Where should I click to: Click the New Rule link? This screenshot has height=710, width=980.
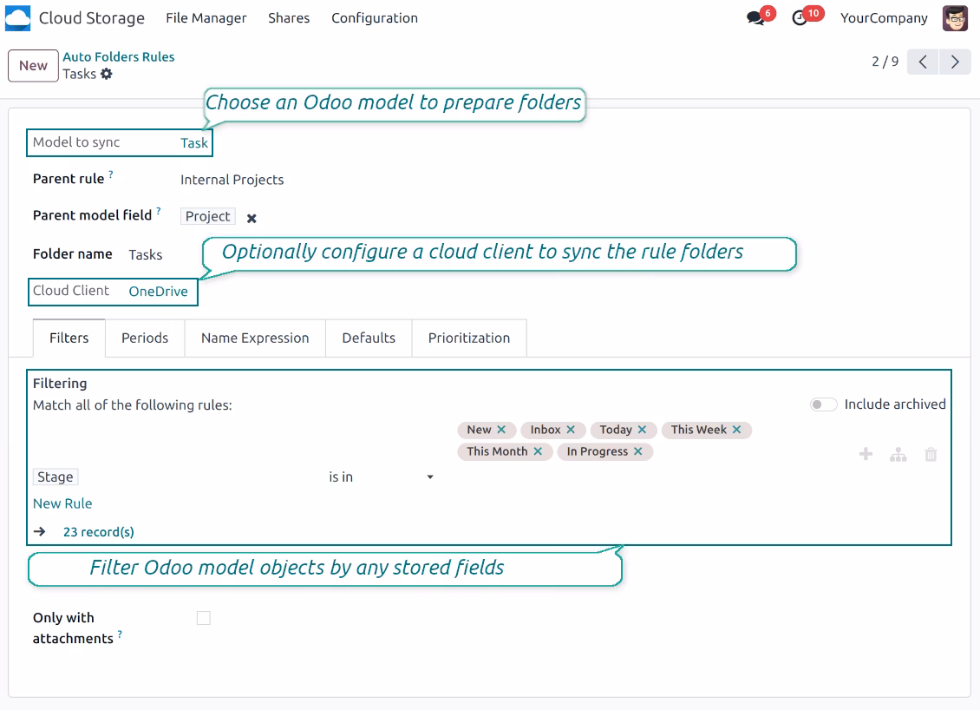(62, 503)
